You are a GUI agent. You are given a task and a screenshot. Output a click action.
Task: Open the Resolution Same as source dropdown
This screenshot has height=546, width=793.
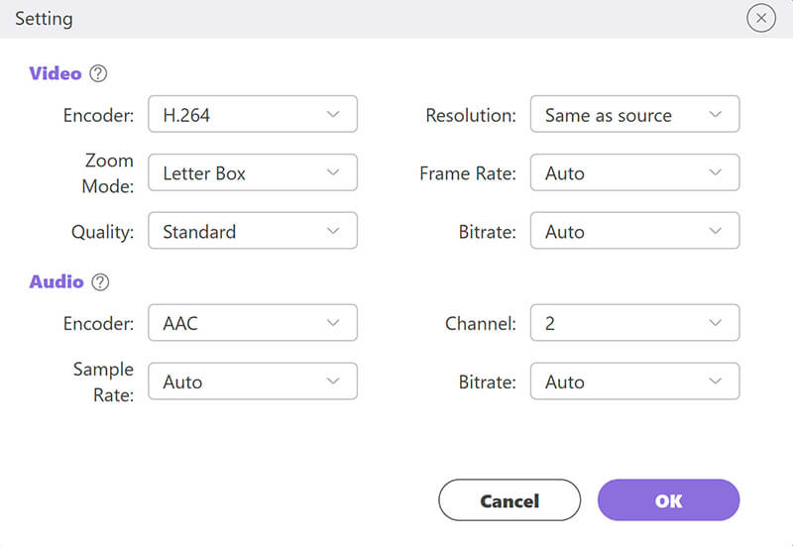(634, 114)
